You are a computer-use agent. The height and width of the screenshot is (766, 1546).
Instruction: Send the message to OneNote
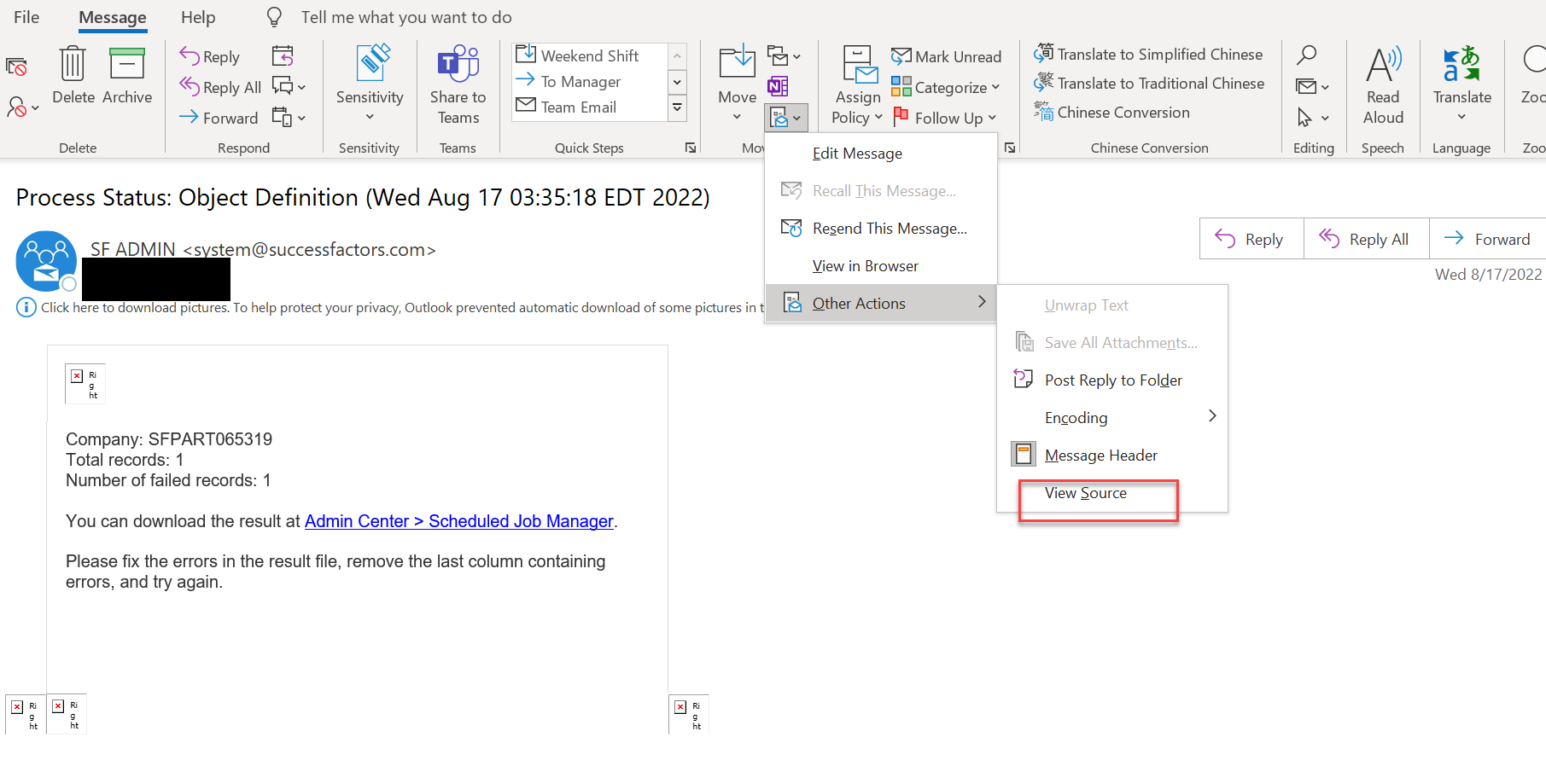[x=778, y=86]
